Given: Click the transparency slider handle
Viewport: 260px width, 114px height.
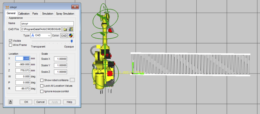Looking at the screenshot, I should tap(72, 41).
